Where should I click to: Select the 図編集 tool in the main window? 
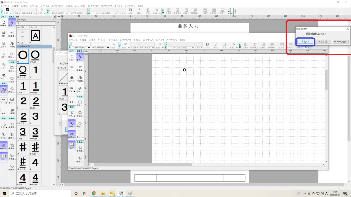click(x=12, y=34)
